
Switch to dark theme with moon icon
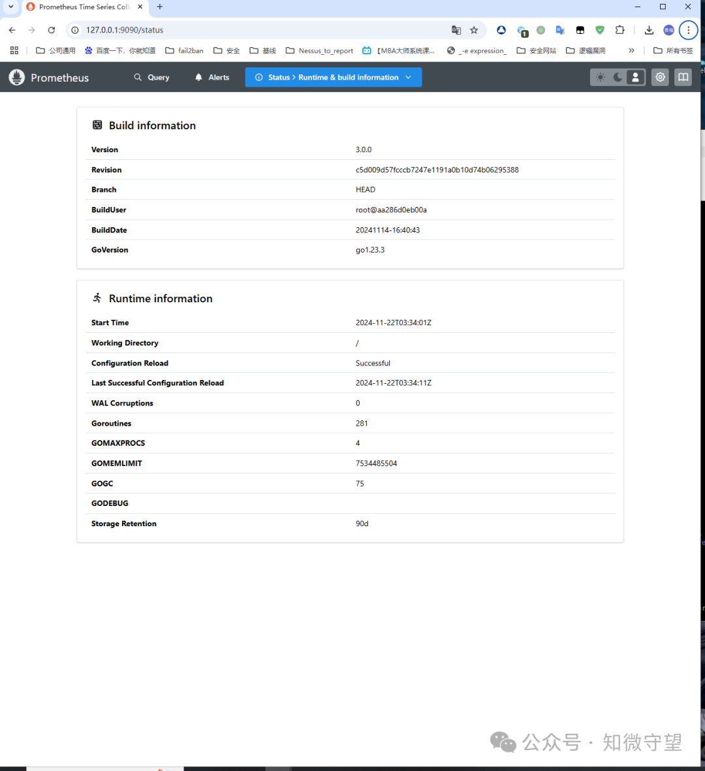tap(618, 77)
